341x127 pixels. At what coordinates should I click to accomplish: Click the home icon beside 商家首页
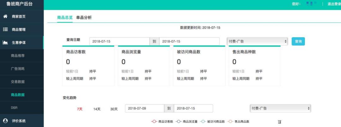coord(5,16)
